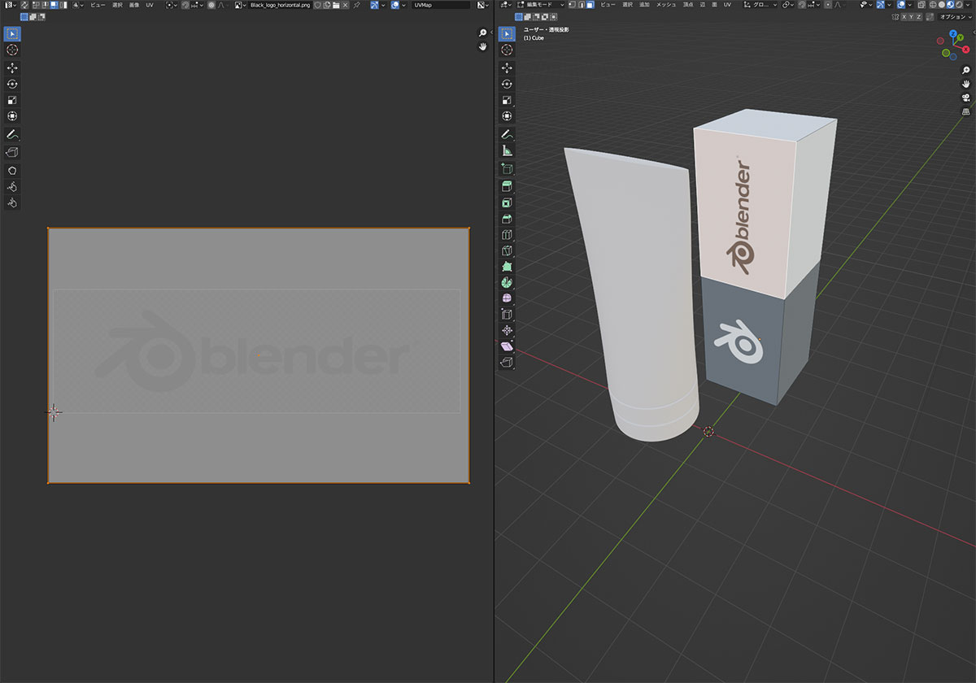Expand the オプション dropdown

(x=952, y=16)
